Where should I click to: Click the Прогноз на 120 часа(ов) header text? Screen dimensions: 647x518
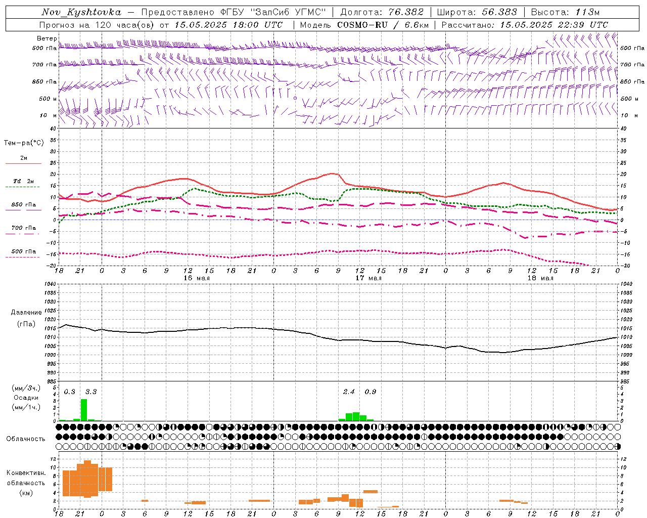(x=97, y=25)
